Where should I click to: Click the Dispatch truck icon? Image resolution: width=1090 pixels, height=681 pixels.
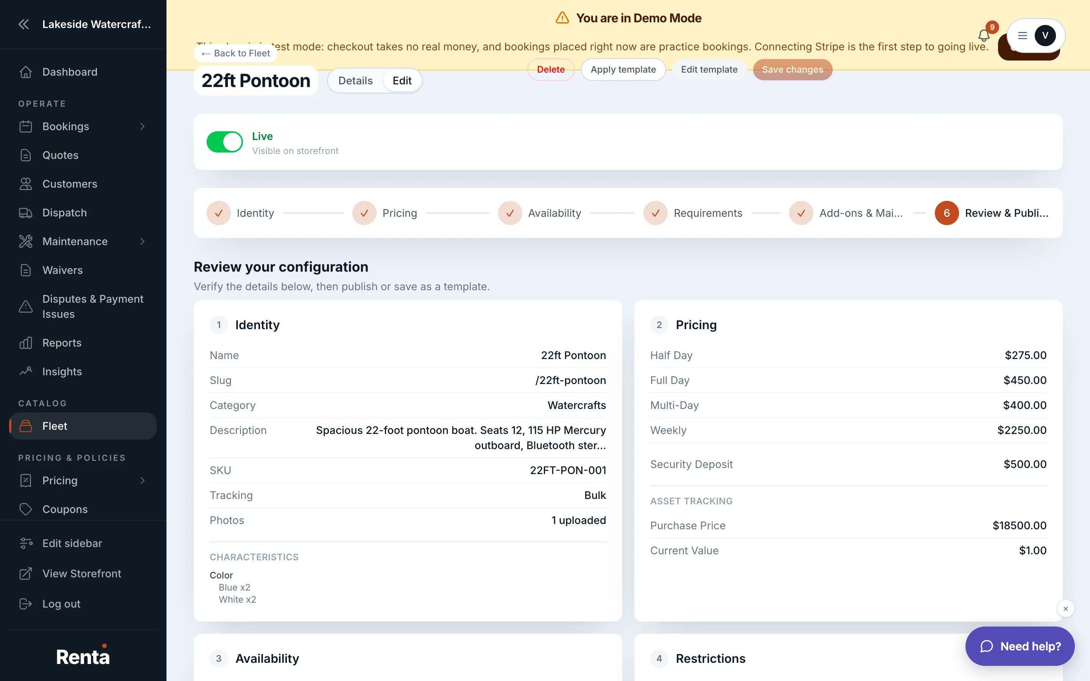26,213
